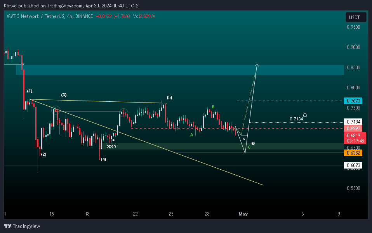Click the green A correction label

point(191,135)
